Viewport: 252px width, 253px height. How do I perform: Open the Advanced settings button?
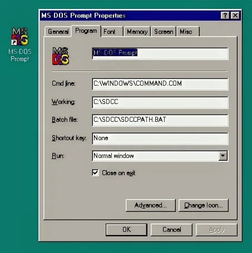click(150, 205)
